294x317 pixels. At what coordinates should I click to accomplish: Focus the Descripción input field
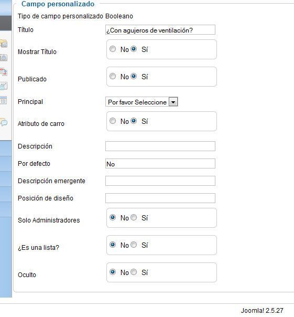(x=160, y=146)
